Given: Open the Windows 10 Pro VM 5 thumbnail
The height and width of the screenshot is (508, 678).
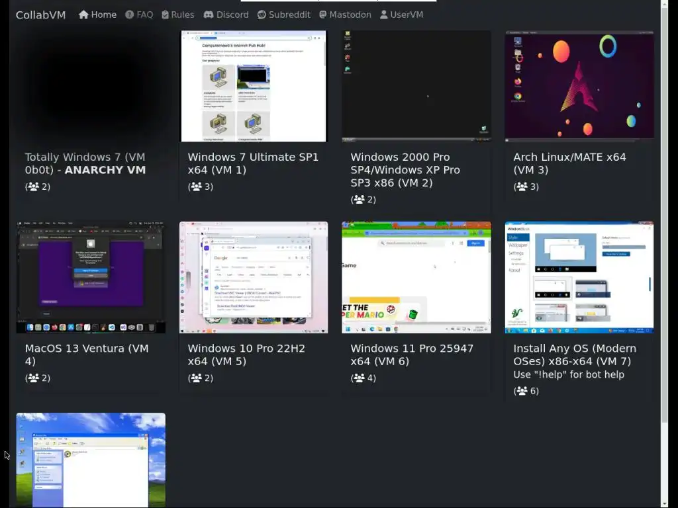Looking at the screenshot, I should pyautogui.click(x=254, y=277).
